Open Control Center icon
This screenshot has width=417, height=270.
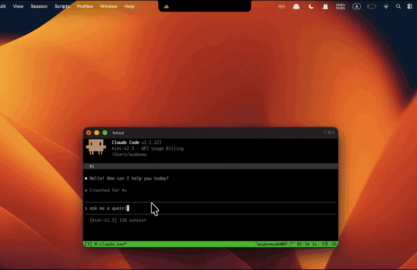coord(410,7)
